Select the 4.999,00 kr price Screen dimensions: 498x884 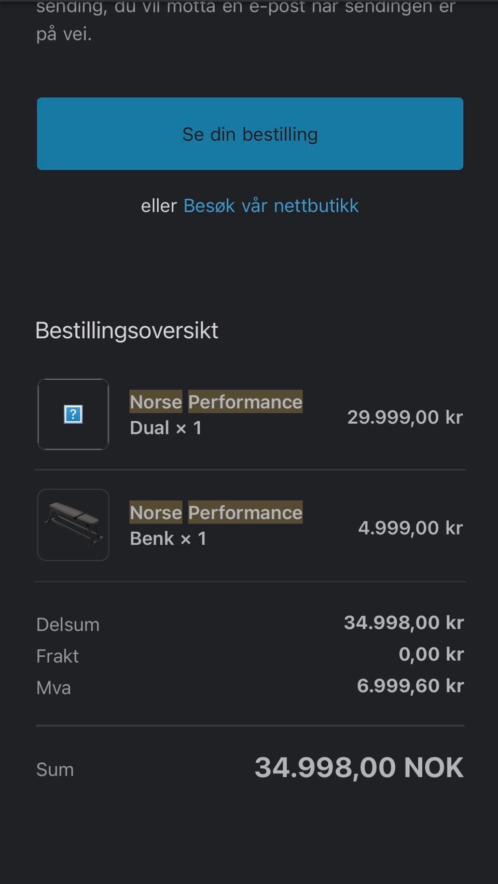410,528
